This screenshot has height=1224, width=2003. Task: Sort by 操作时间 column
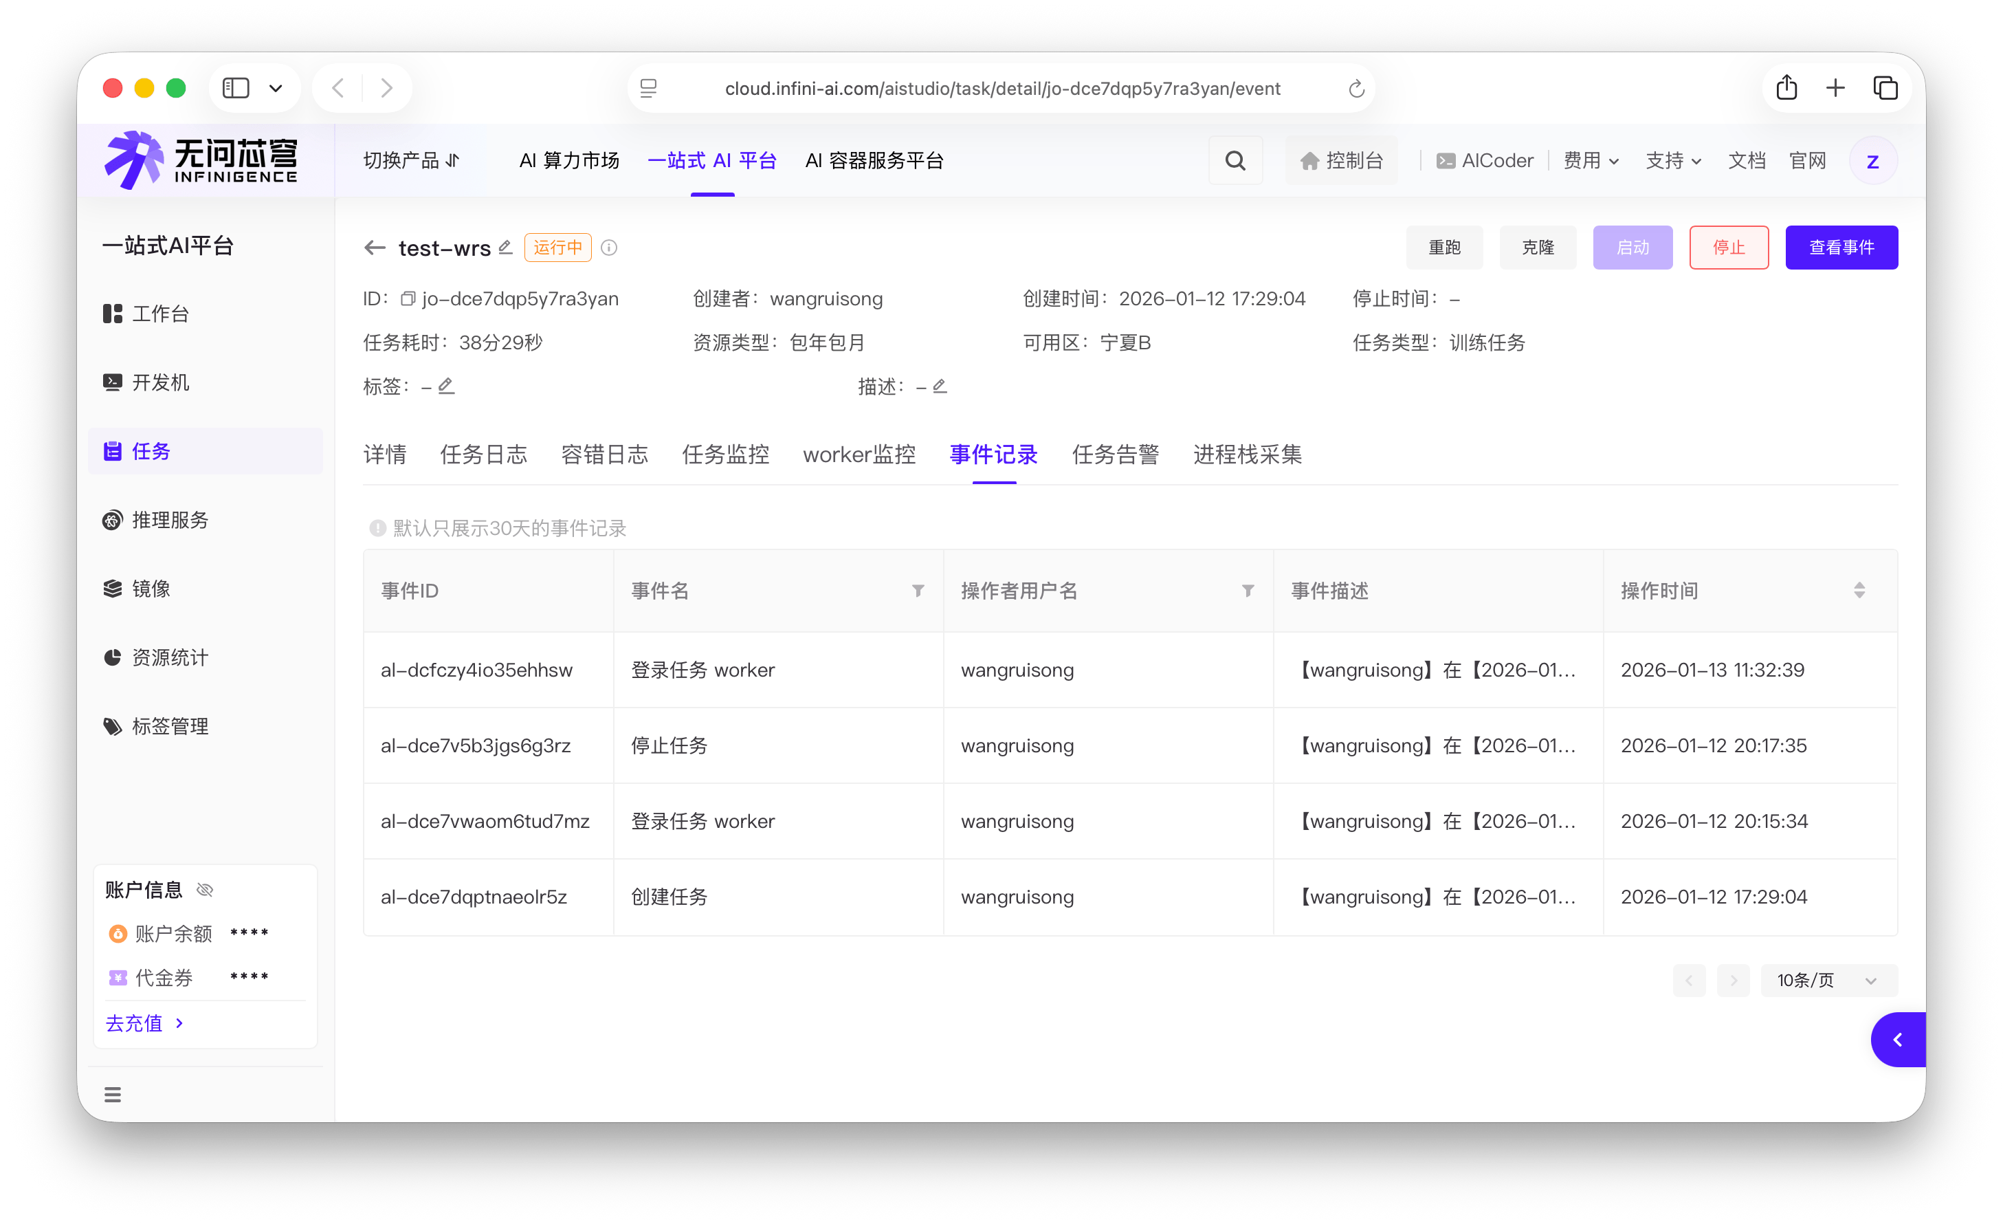(x=1859, y=591)
